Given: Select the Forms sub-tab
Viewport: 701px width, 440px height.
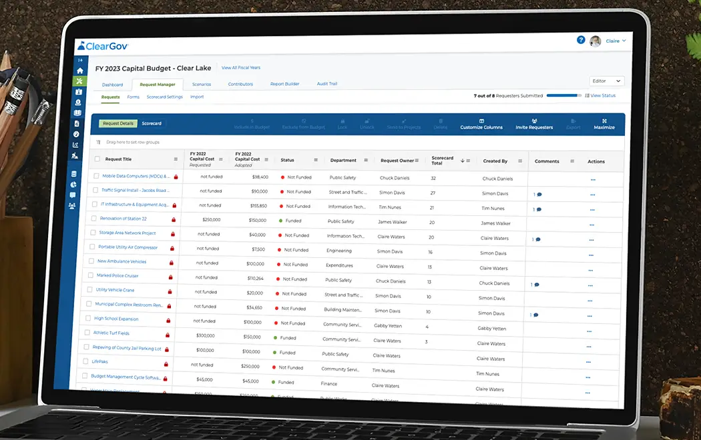Looking at the screenshot, I should click(x=134, y=97).
